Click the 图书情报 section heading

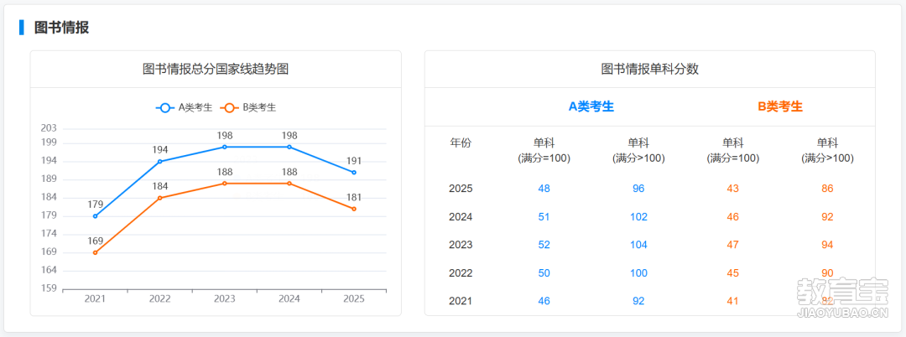(61, 27)
